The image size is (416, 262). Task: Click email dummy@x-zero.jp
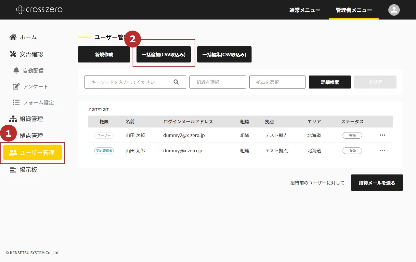(183, 150)
